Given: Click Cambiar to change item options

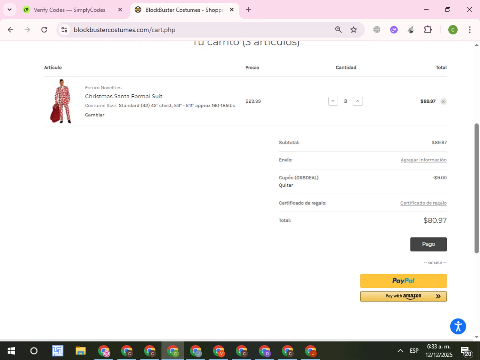Looking at the screenshot, I should 95,115.
